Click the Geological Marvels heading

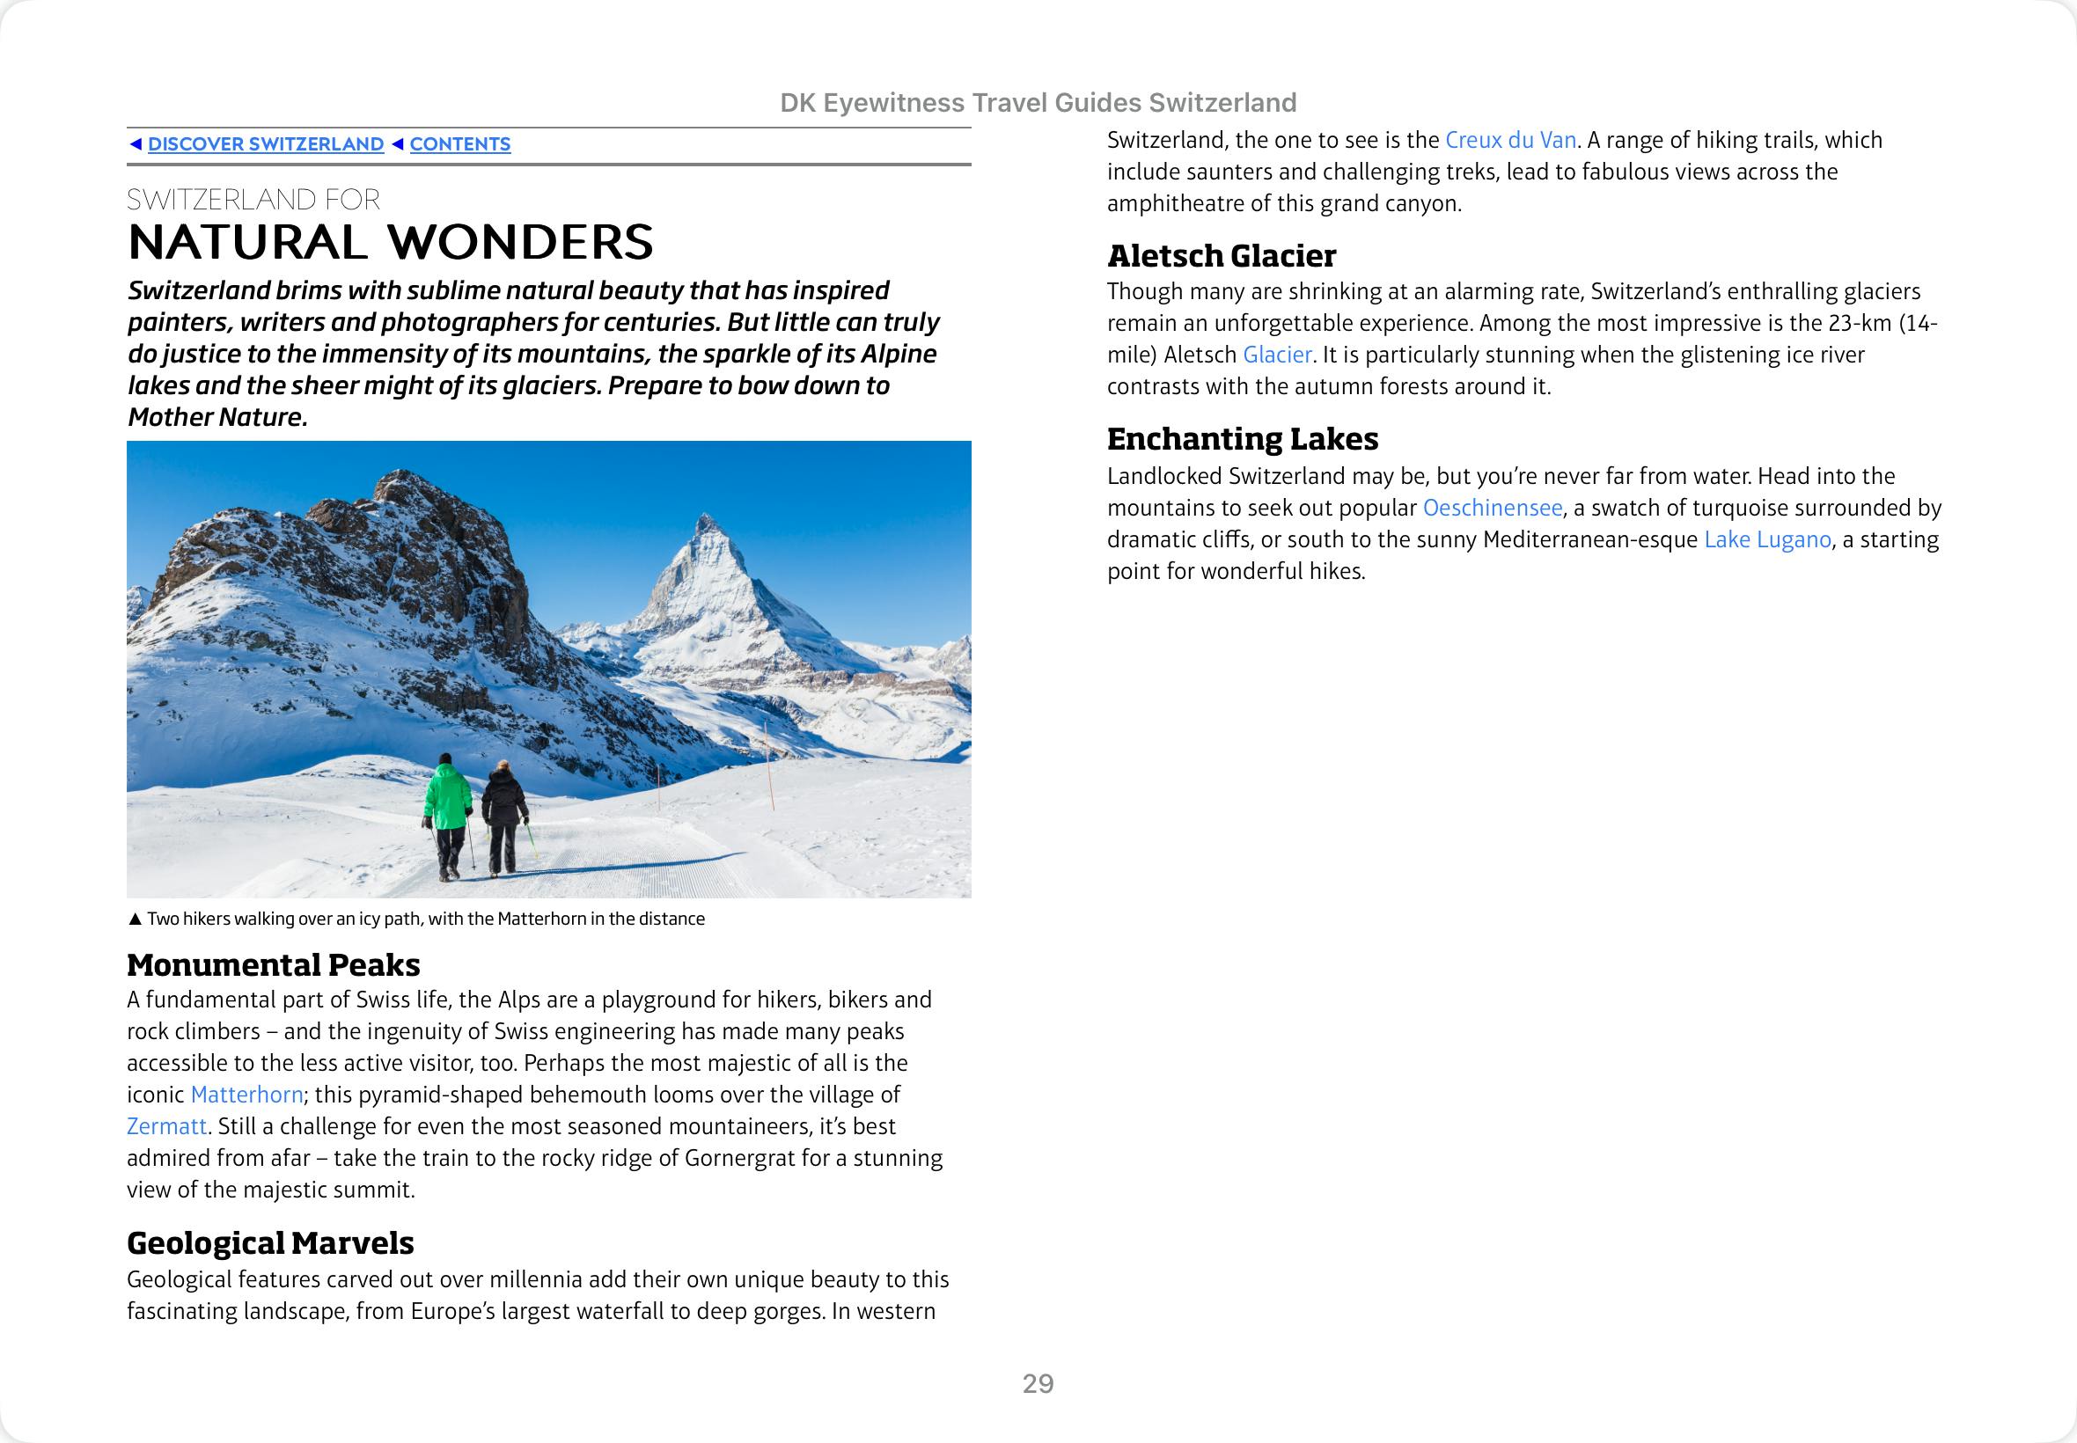coord(270,1243)
